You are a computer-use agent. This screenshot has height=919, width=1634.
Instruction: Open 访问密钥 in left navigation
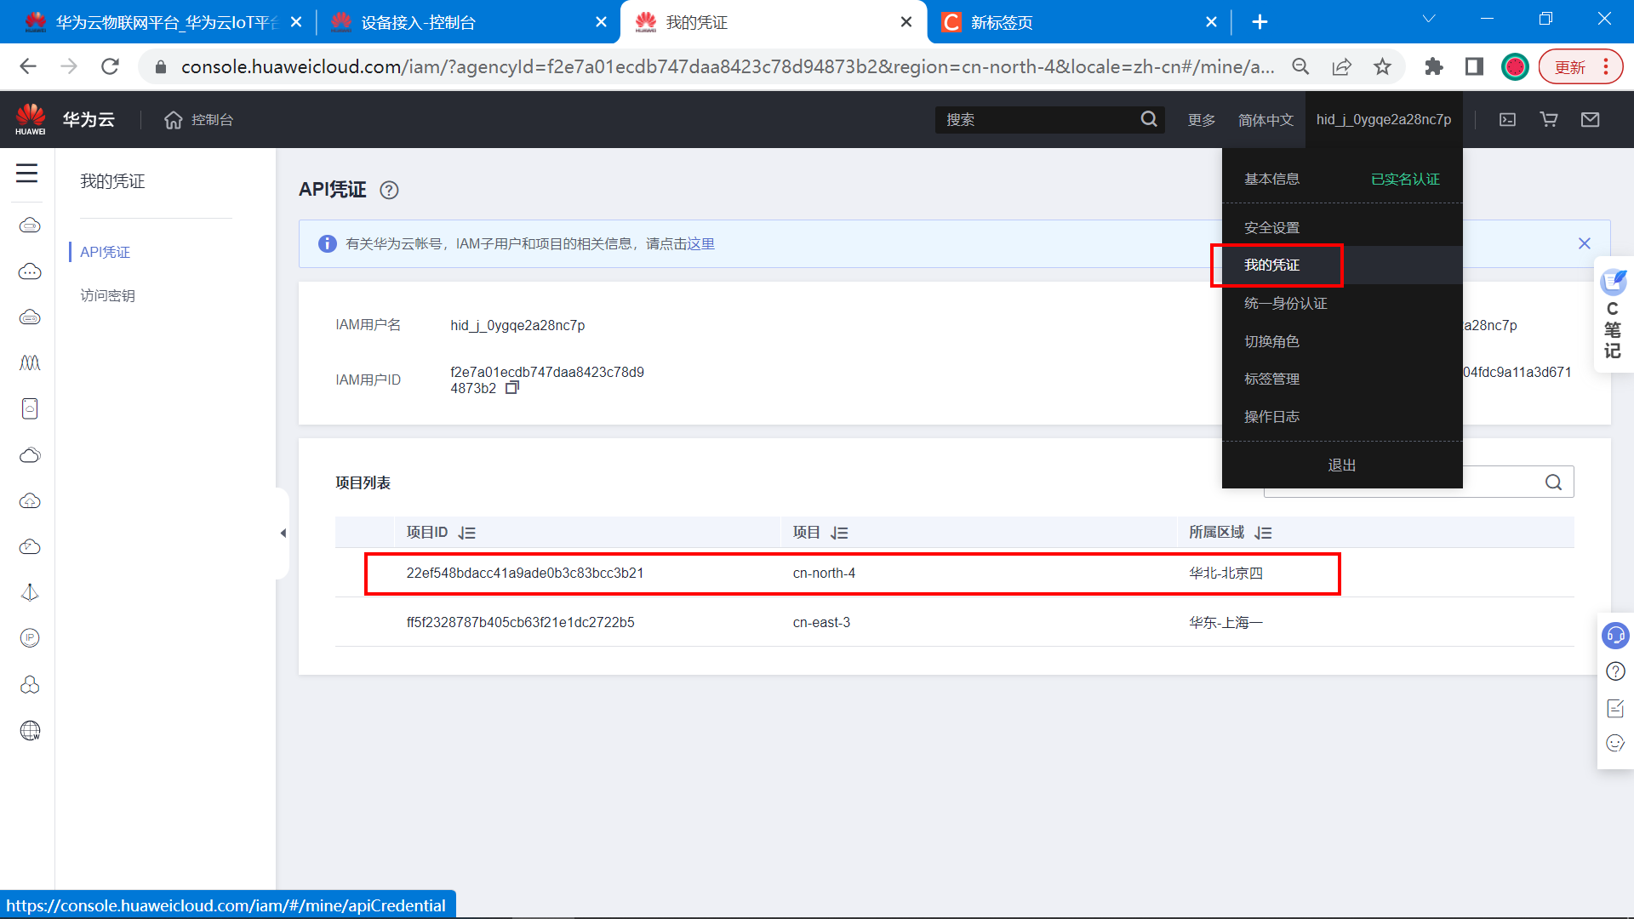coord(107,295)
